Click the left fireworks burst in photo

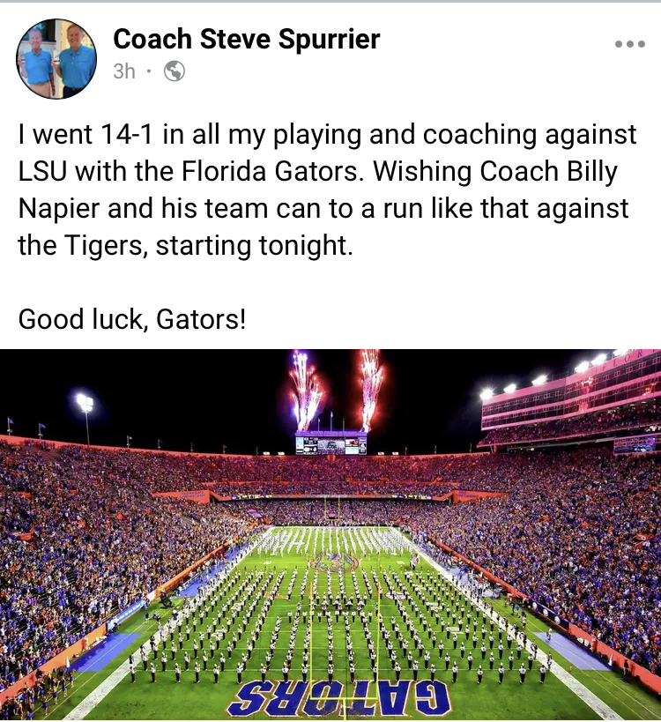tap(304, 391)
